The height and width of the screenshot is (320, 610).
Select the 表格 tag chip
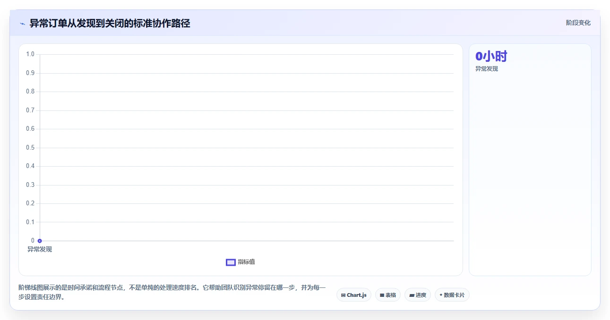[388, 295]
